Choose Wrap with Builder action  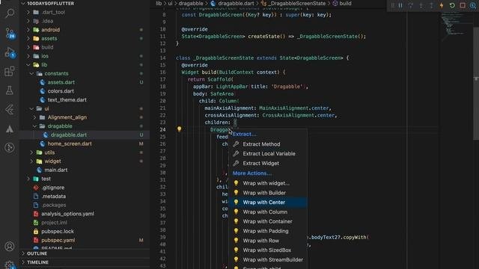click(x=264, y=193)
